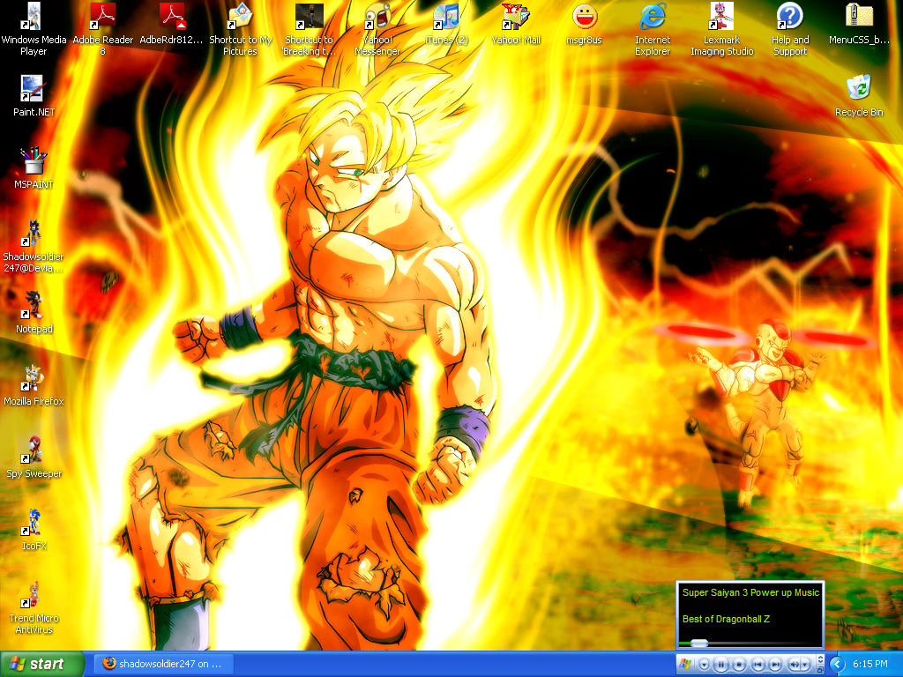
Task: Launch the Notepad shortcut
Action: coord(34,313)
